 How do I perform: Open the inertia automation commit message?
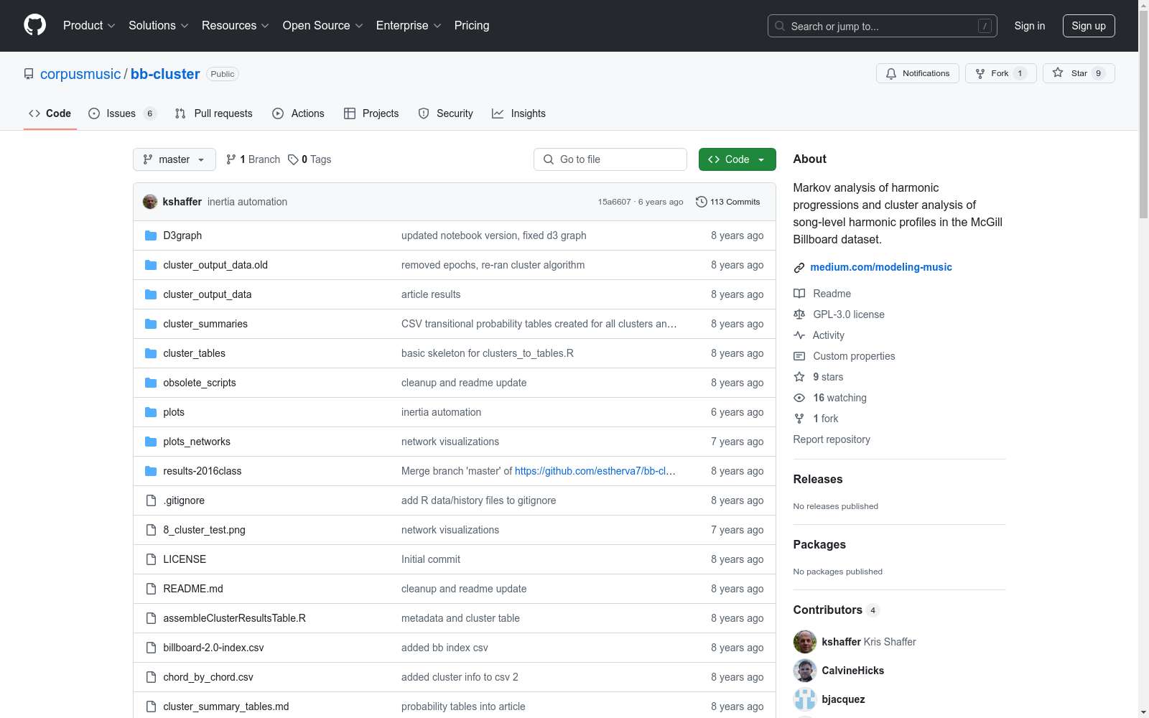pos(247,202)
